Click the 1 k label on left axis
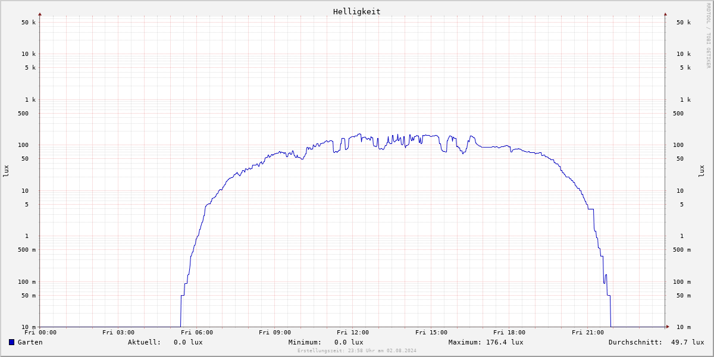714x357 pixels. [x=30, y=100]
